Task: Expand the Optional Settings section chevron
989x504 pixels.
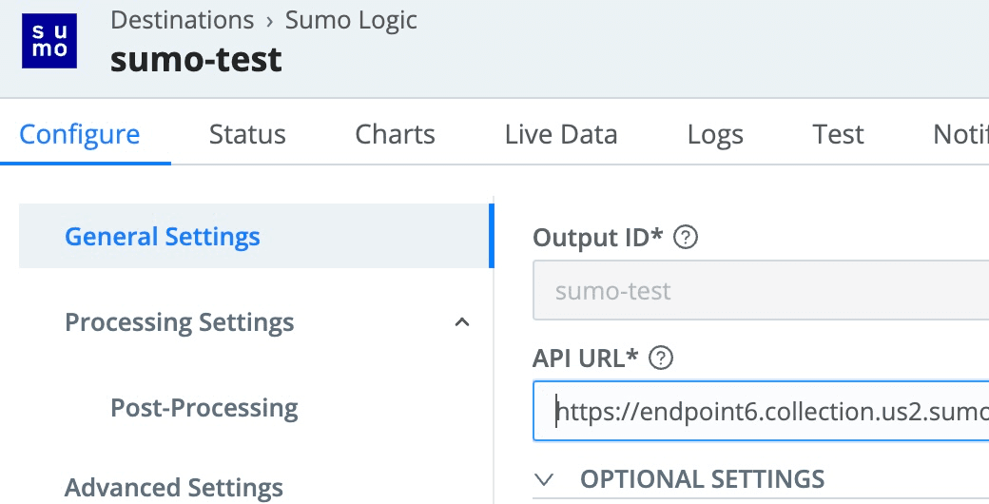Action: [x=544, y=478]
